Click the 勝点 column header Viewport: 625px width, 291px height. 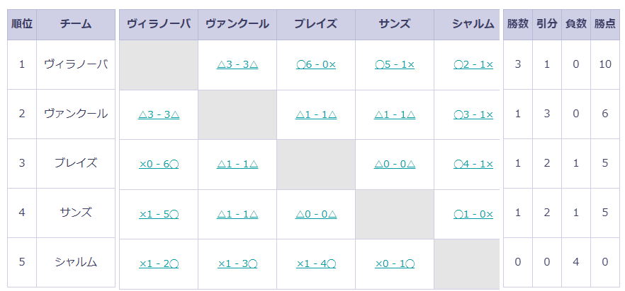[604, 24]
